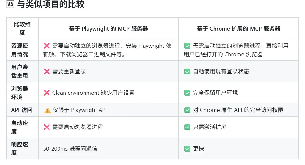Click the text 更快

coord(199,149)
